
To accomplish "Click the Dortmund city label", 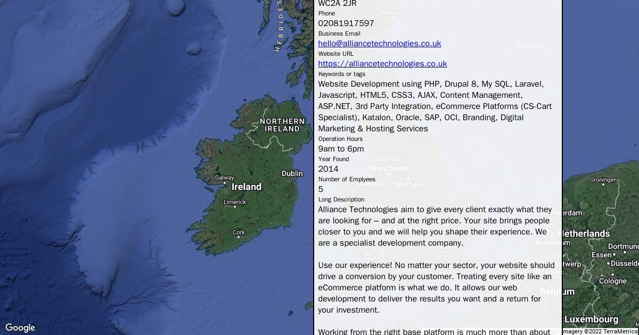I will [623, 247].
